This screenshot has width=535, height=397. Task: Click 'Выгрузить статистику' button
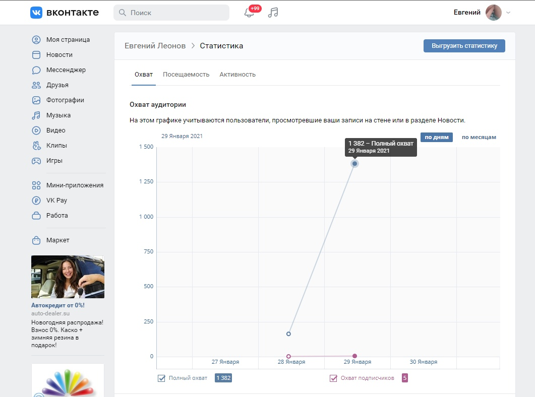click(464, 46)
